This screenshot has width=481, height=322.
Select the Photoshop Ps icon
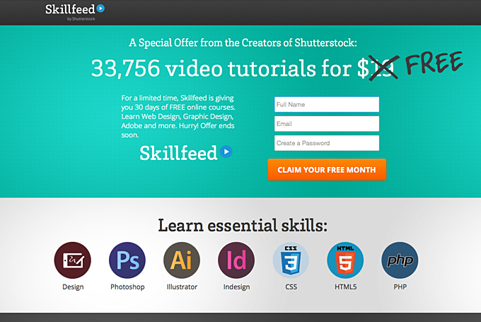pos(127,260)
